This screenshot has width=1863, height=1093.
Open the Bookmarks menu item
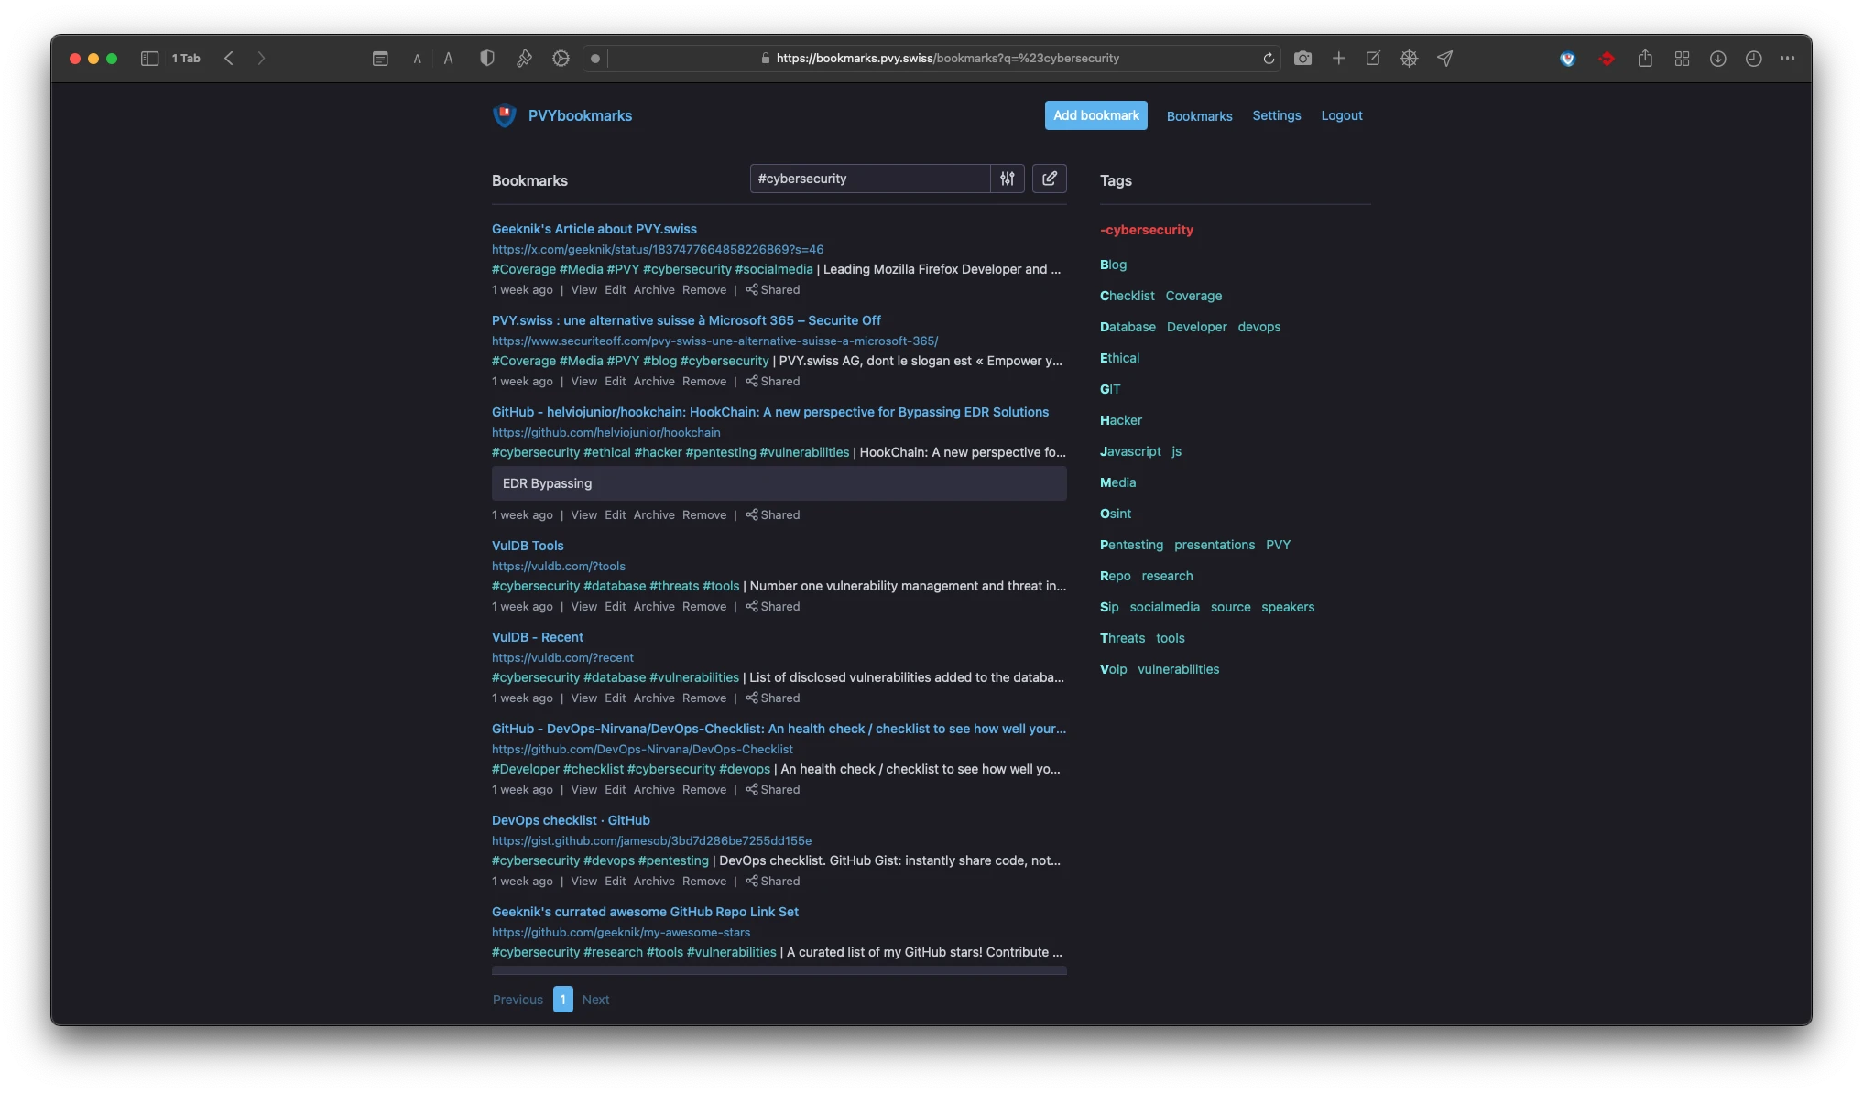1199,116
